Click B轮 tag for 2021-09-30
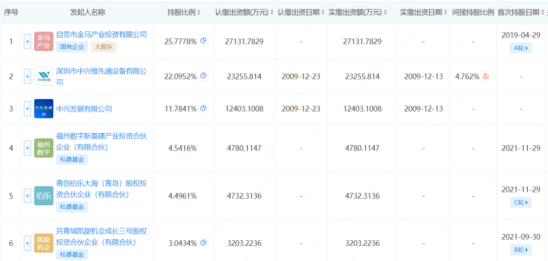548x261 pixels. coord(521,249)
